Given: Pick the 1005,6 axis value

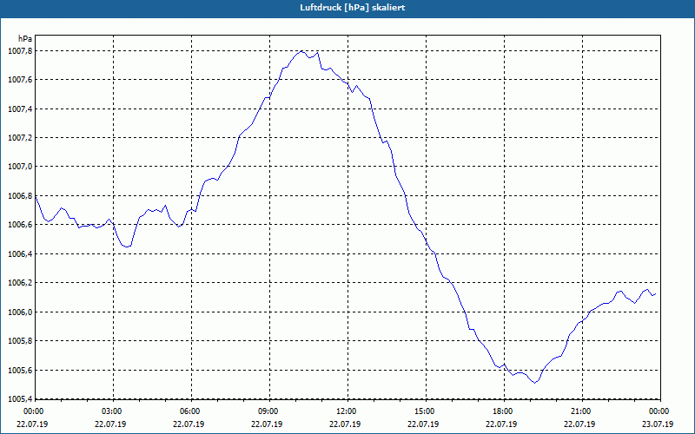Looking at the screenshot, I should (x=20, y=371).
